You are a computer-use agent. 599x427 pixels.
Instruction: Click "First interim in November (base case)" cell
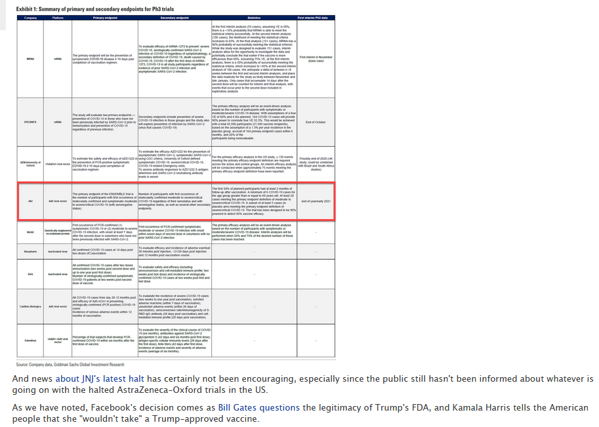(316, 59)
